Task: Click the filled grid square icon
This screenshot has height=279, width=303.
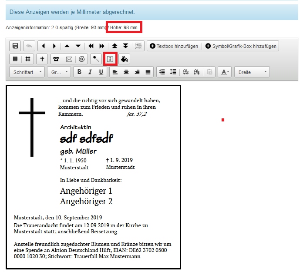Action: click(x=15, y=59)
